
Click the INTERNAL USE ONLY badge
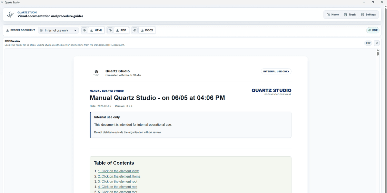coord(276,71)
